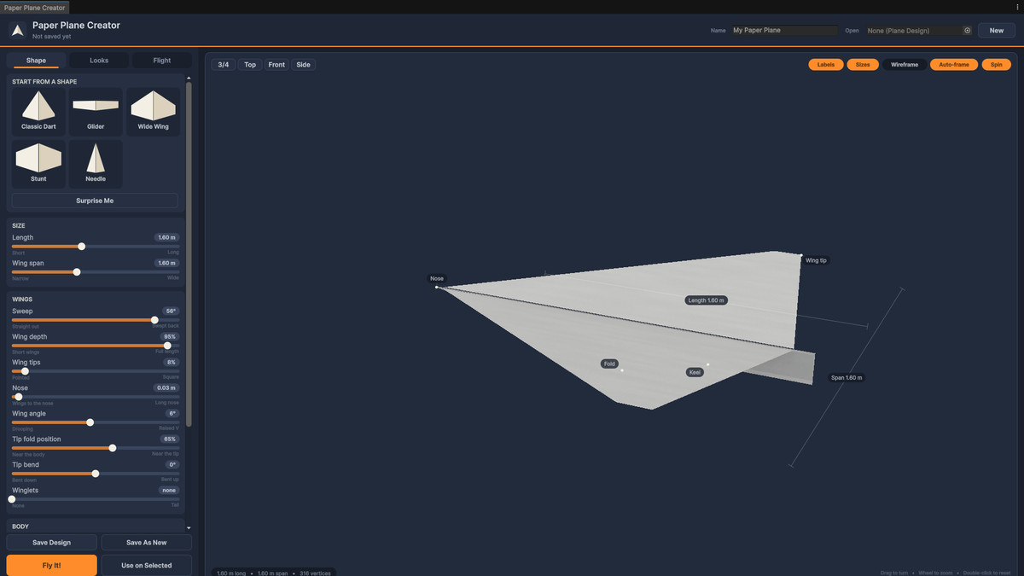Click the Wing tip label in the viewport
The width and height of the screenshot is (1024, 576).
pos(817,260)
